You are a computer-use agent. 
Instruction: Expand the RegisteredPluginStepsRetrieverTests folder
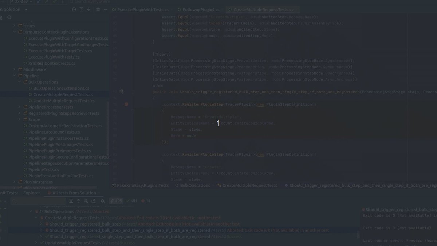[20, 113]
